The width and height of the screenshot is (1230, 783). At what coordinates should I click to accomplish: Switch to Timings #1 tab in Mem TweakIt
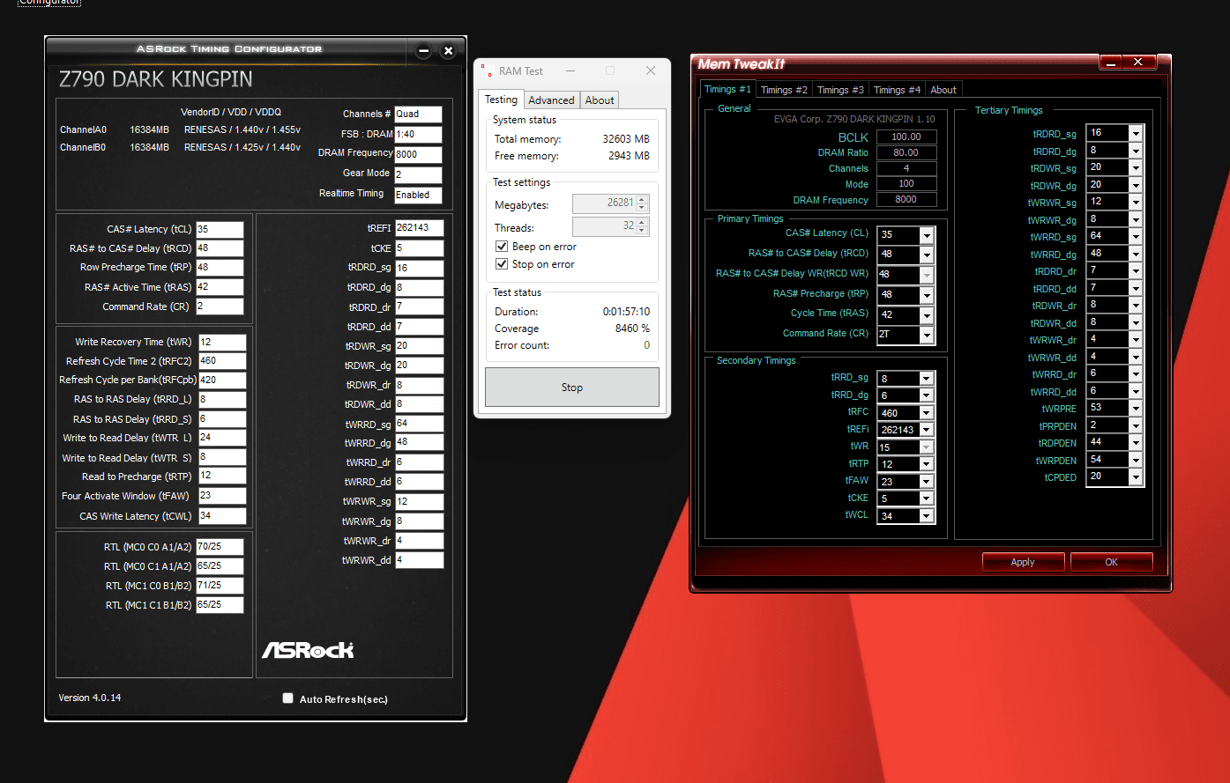click(727, 89)
